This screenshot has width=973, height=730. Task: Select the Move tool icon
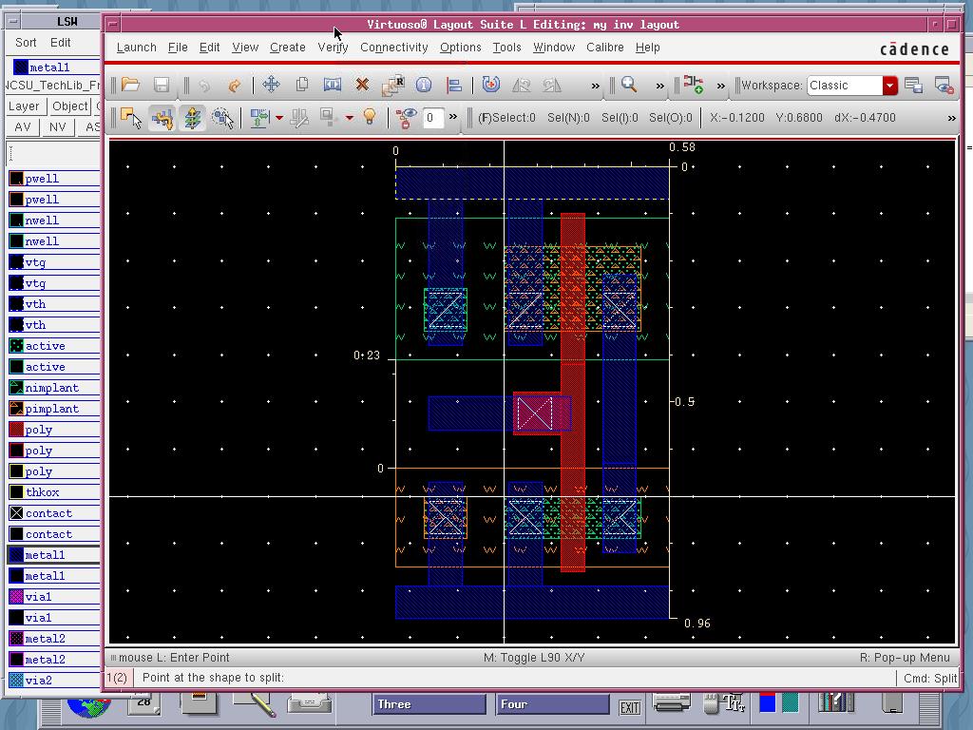coord(271,85)
